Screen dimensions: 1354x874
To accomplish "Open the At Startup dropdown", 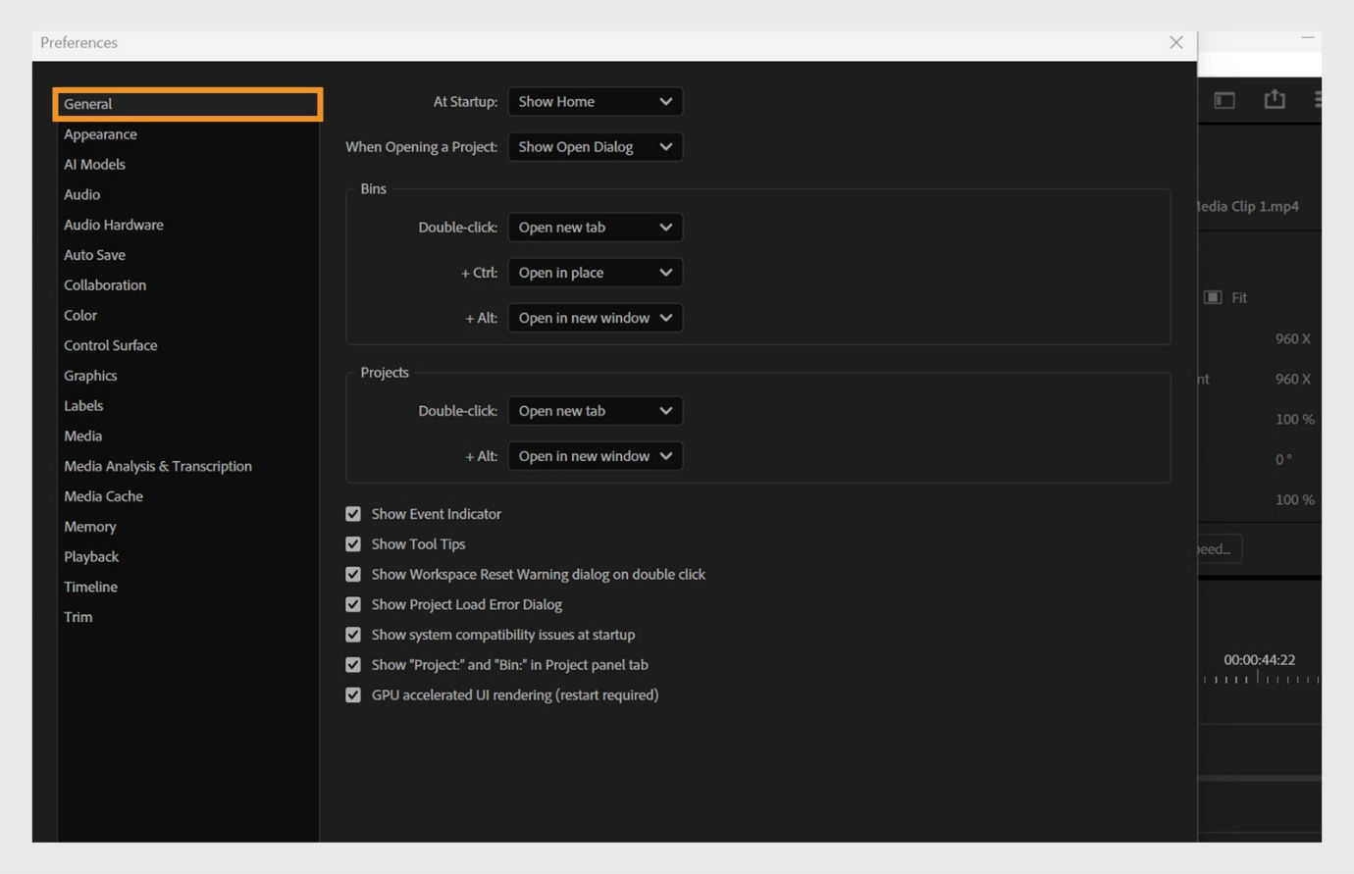I will coord(595,101).
